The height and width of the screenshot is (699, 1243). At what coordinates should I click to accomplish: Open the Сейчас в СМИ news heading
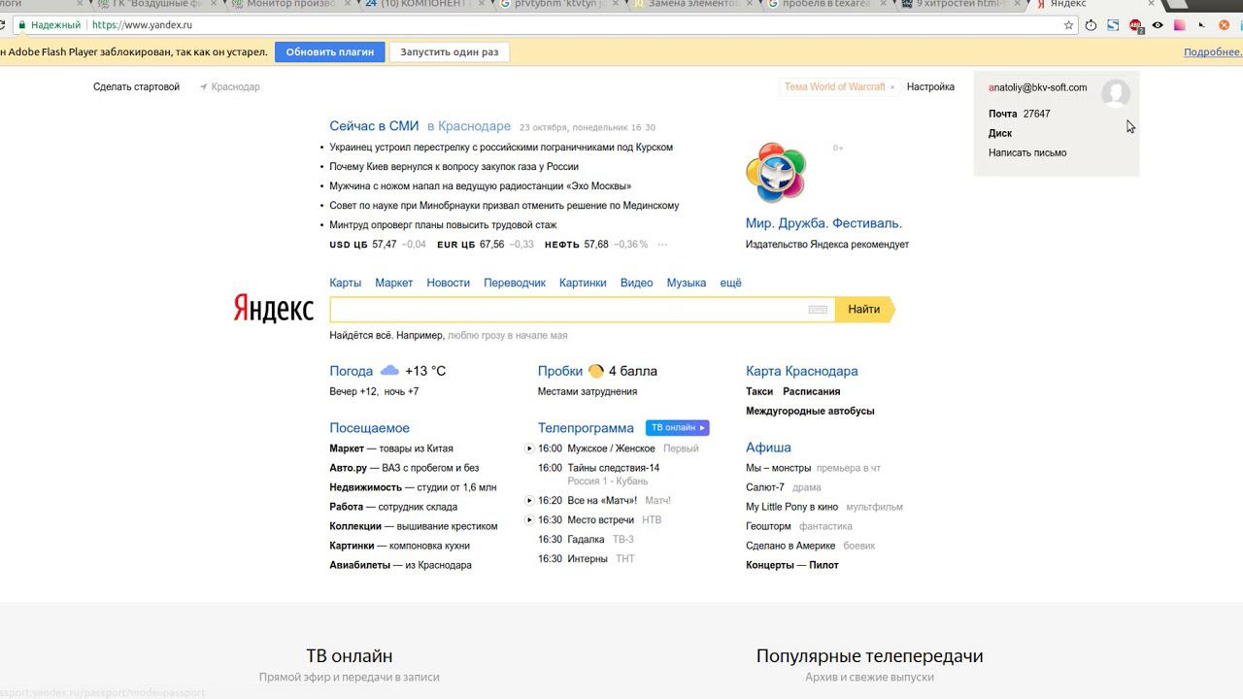[x=374, y=126]
